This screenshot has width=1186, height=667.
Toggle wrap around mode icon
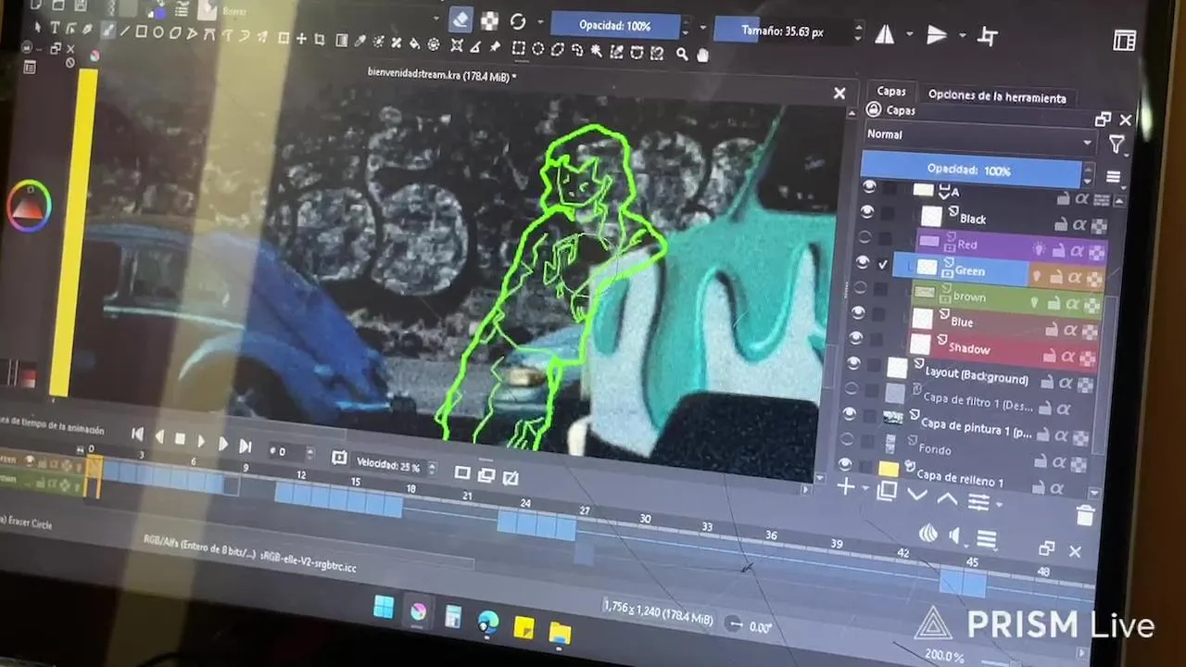click(988, 37)
